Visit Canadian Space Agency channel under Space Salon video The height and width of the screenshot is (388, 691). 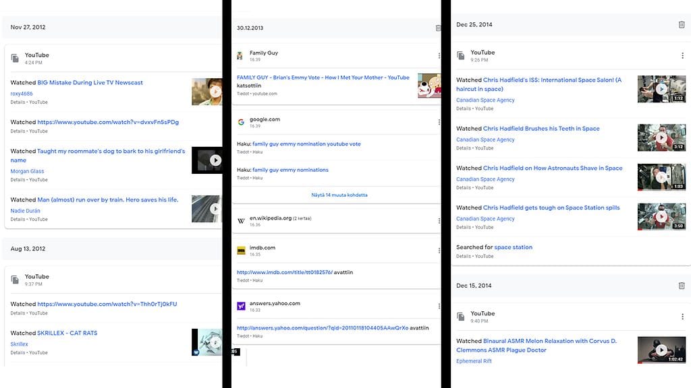485,100
